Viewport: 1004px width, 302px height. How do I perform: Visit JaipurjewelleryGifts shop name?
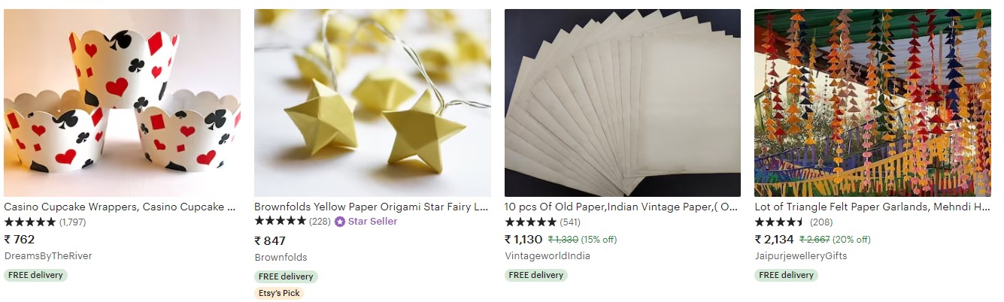click(x=801, y=256)
